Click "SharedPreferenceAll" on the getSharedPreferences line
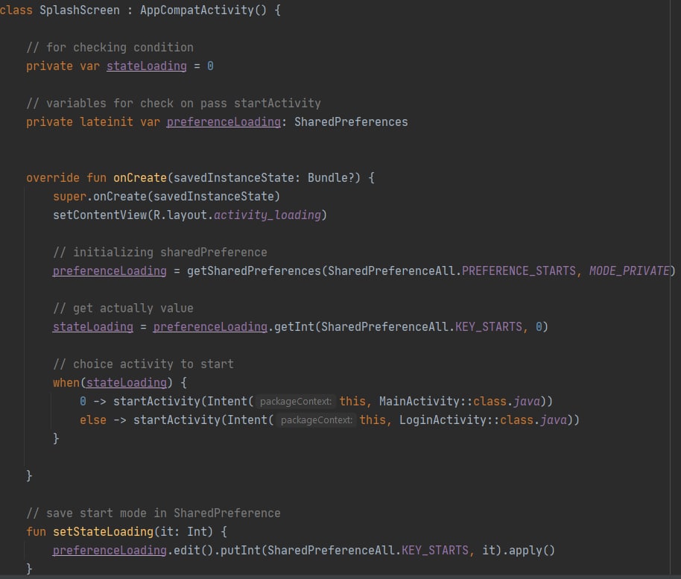Viewport: 681px width, 579px height. click(x=391, y=271)
